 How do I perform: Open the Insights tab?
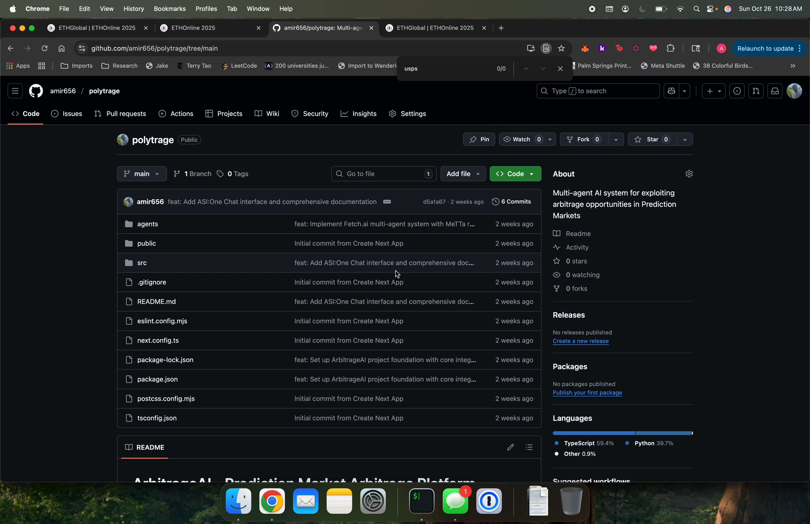(x=358, y=114)
